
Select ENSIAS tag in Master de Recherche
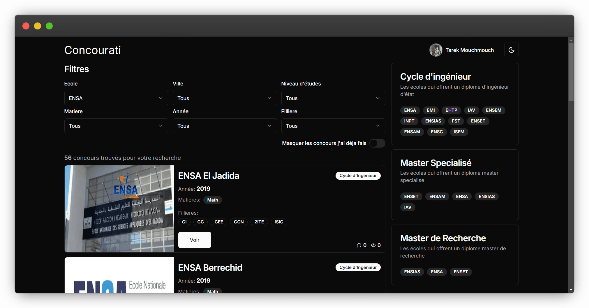click(x=412, y=272)
